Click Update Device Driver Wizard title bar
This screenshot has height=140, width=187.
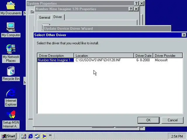107,29
